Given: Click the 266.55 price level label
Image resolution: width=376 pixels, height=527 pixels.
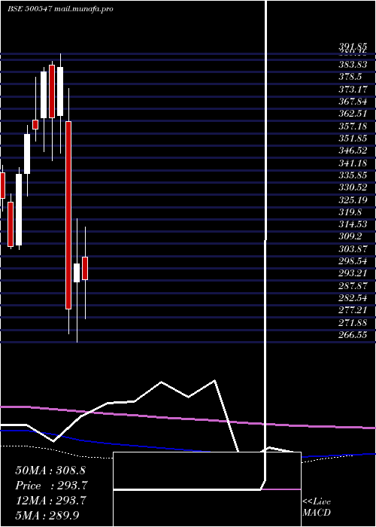Looking at the screenshot, I should pos(353,335).
